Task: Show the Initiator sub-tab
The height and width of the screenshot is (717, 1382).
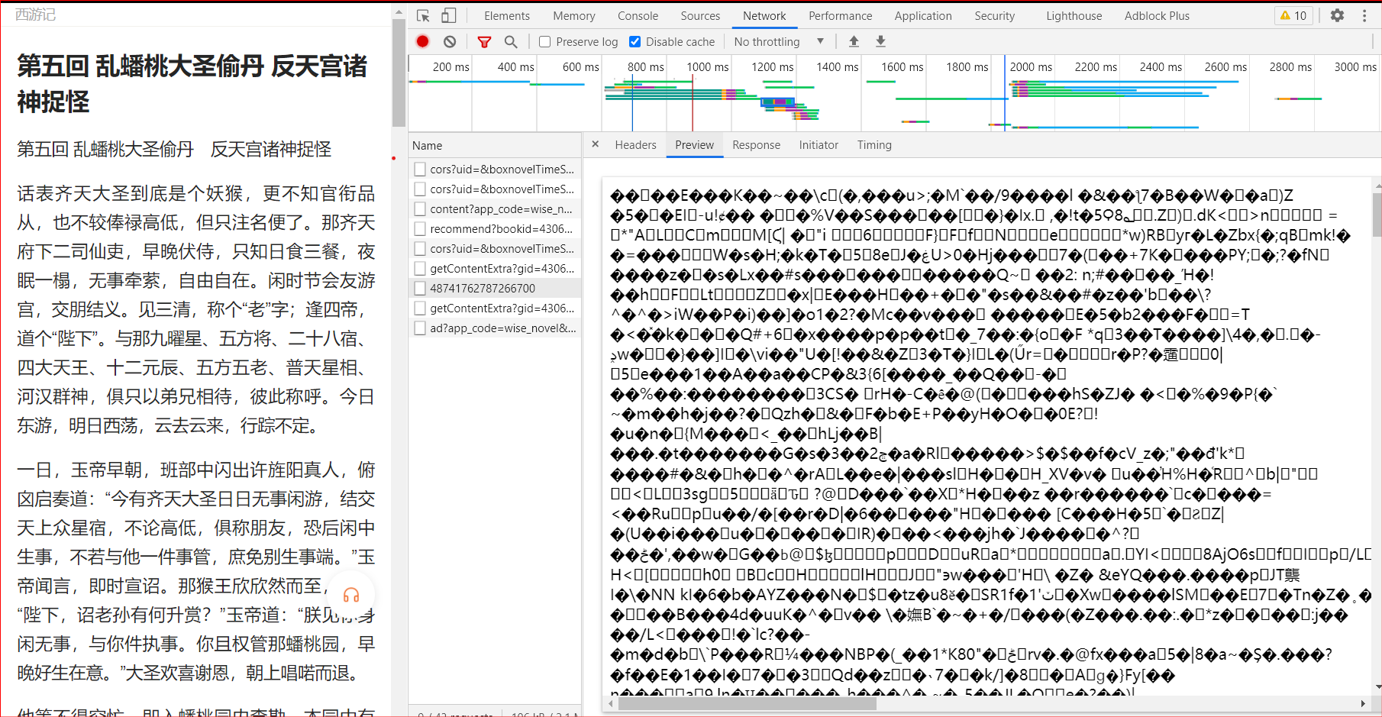Action: click(819, 145)
